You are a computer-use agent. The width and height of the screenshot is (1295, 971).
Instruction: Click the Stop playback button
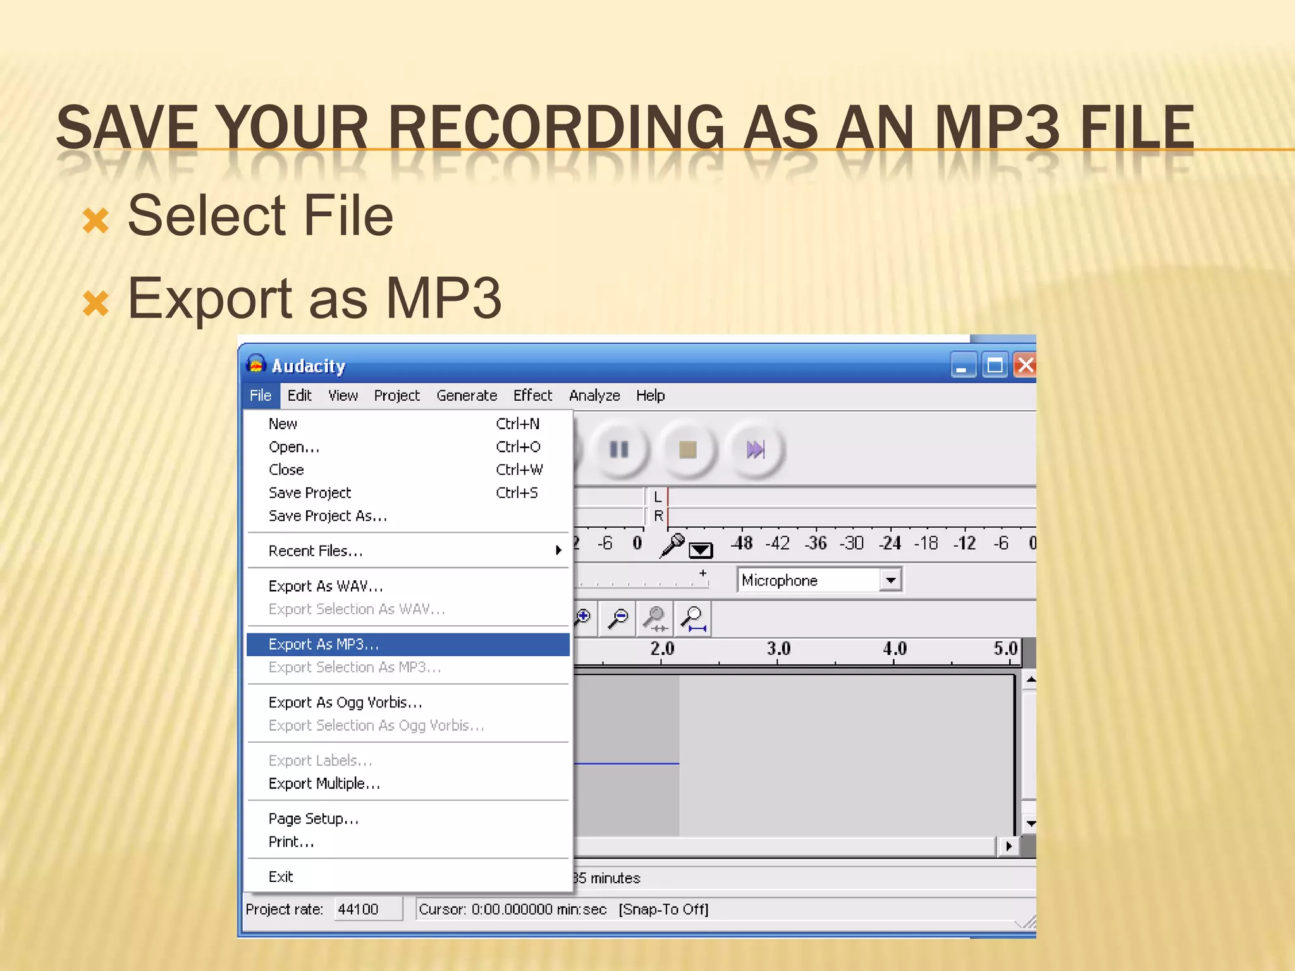point(687,449)
